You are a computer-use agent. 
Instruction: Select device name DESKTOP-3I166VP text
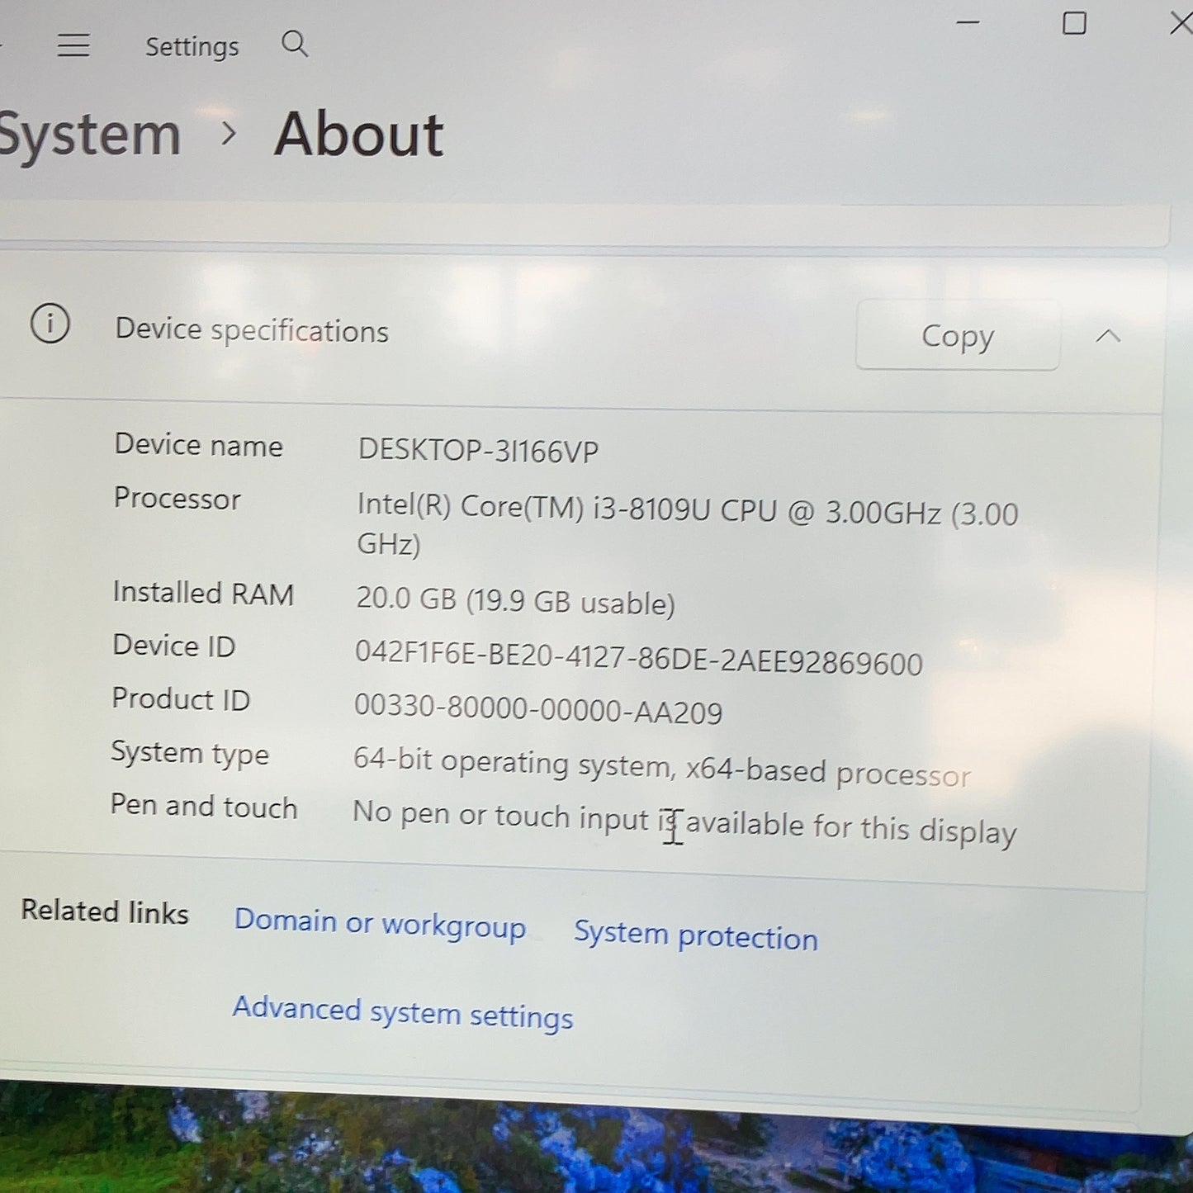coord(478,451)
